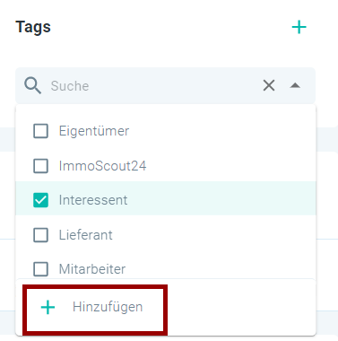
Task: Check the Eigentümer checkbox
Action: point(40,131)
